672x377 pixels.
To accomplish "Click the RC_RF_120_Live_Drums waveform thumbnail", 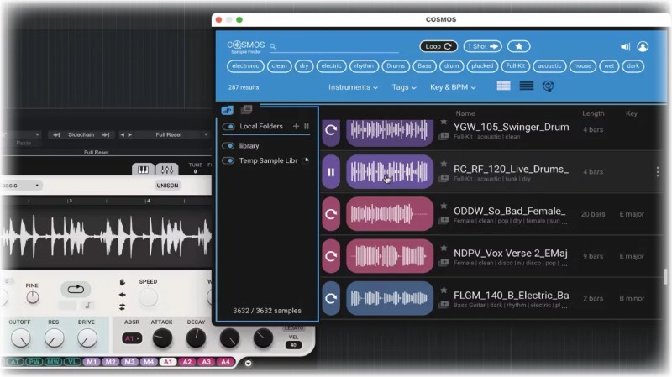I will (390, 172).
